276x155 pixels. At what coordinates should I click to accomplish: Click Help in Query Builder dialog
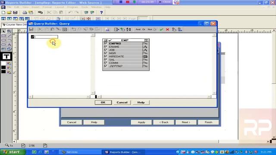click(141, 102)
